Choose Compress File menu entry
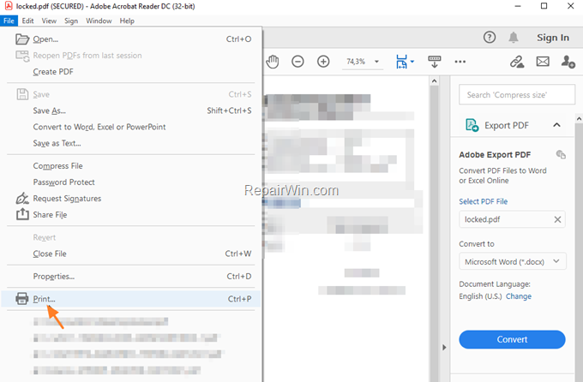583x382 pixels. 131,165
